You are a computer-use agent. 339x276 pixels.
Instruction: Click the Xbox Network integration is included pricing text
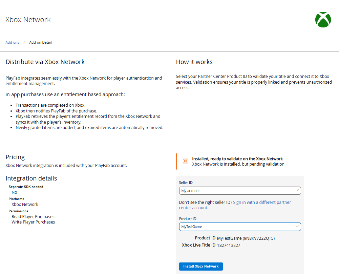point(66,166)
